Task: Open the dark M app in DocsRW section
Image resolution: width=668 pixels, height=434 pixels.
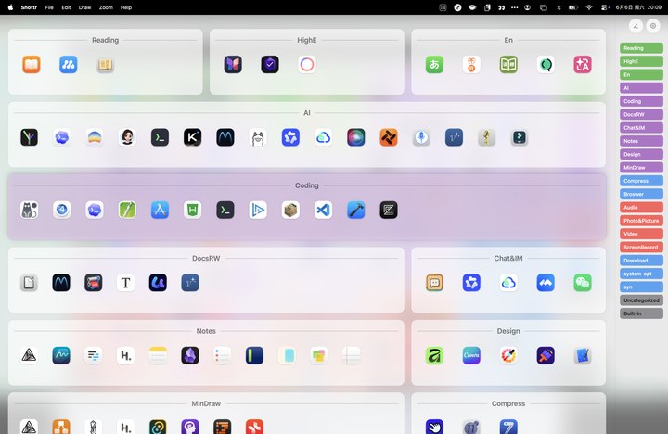Action: coord(61,283)
